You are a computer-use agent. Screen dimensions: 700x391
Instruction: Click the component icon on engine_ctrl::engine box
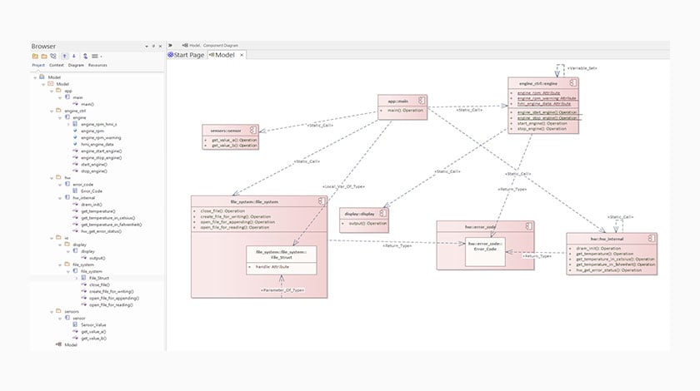(572, 83)
